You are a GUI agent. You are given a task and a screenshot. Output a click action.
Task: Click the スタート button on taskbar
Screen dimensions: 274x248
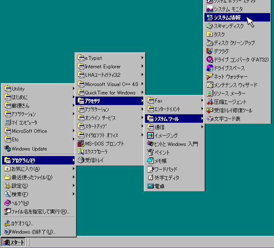(13, 242)
